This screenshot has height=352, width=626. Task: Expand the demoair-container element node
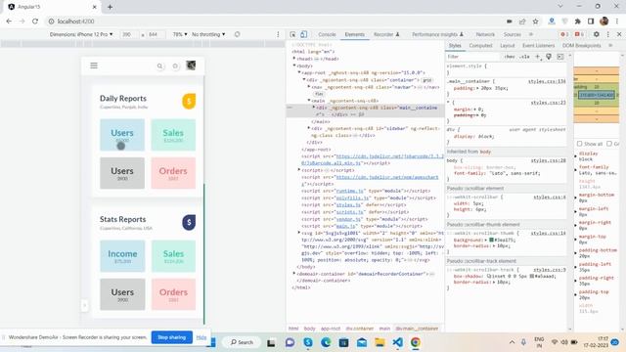294,274
